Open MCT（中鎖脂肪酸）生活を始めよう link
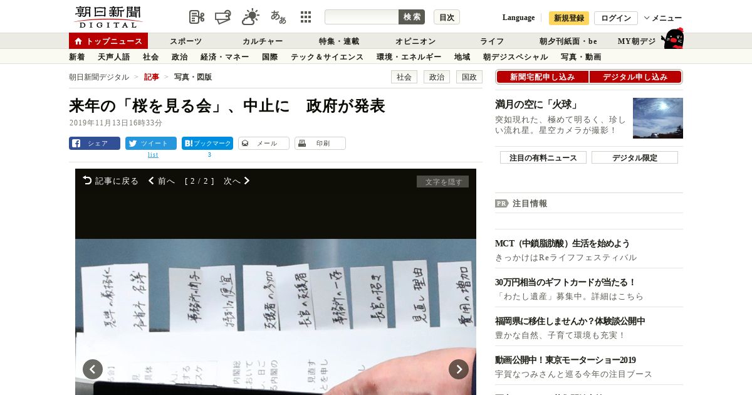752x395 pixels. pyautogui.click(x=563, y=243)
